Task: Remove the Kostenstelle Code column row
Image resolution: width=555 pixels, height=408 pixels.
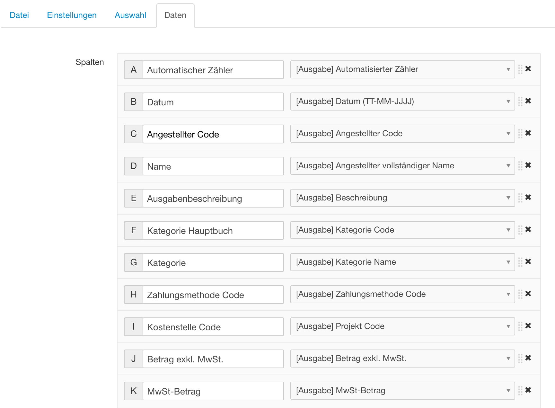Action: tap(528, 326)
